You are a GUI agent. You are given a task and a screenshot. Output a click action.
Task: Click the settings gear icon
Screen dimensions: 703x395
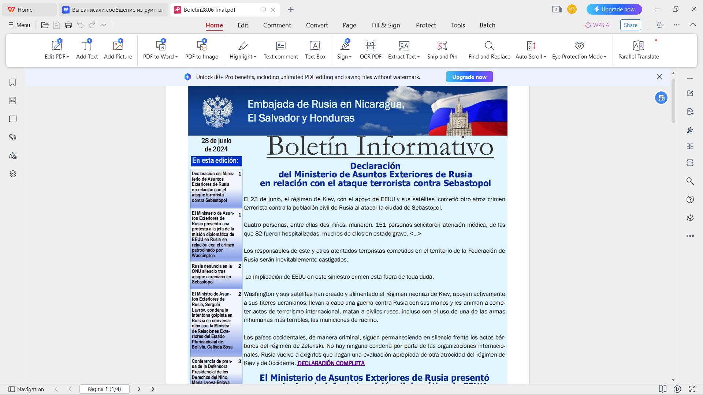click(x=660, y=25)
